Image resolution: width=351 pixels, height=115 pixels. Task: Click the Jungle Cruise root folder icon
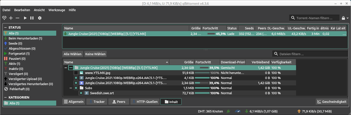[x=76, y=68]
